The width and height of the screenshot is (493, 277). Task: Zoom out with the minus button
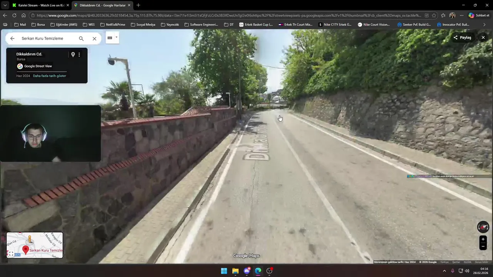[483, 247]
